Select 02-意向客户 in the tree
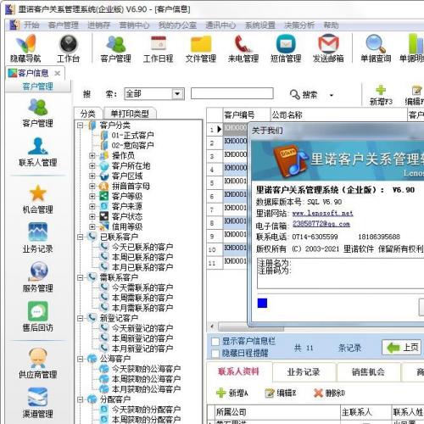424x424 pixels. pos(132,145)
